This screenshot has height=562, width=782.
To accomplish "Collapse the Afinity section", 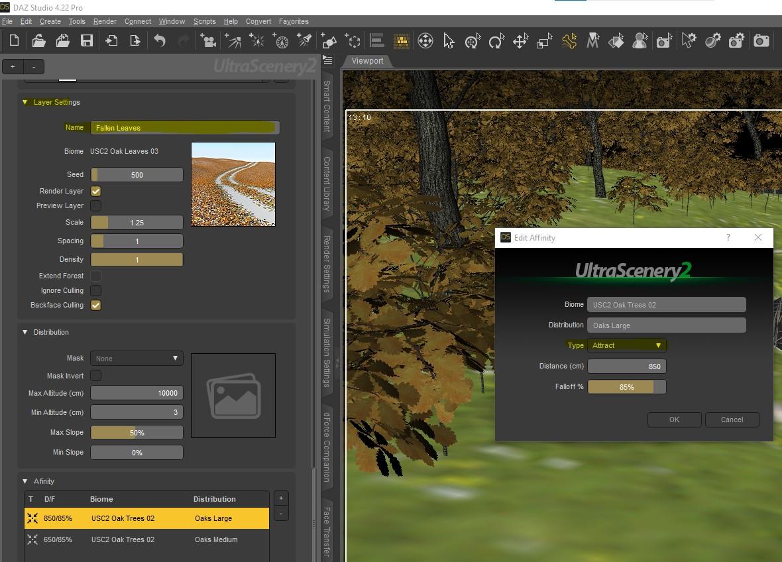I will point(25,481).
